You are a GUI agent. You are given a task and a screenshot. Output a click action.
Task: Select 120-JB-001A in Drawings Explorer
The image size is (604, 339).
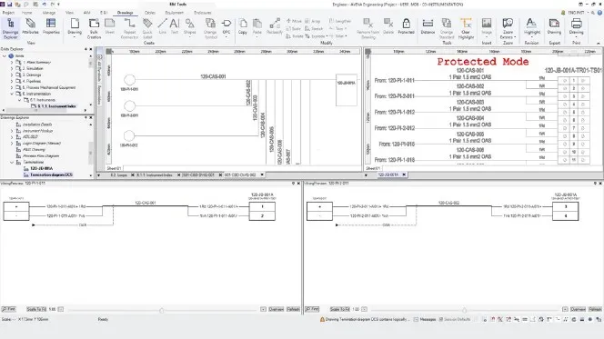pyautogui.click(x=41, y=168)
